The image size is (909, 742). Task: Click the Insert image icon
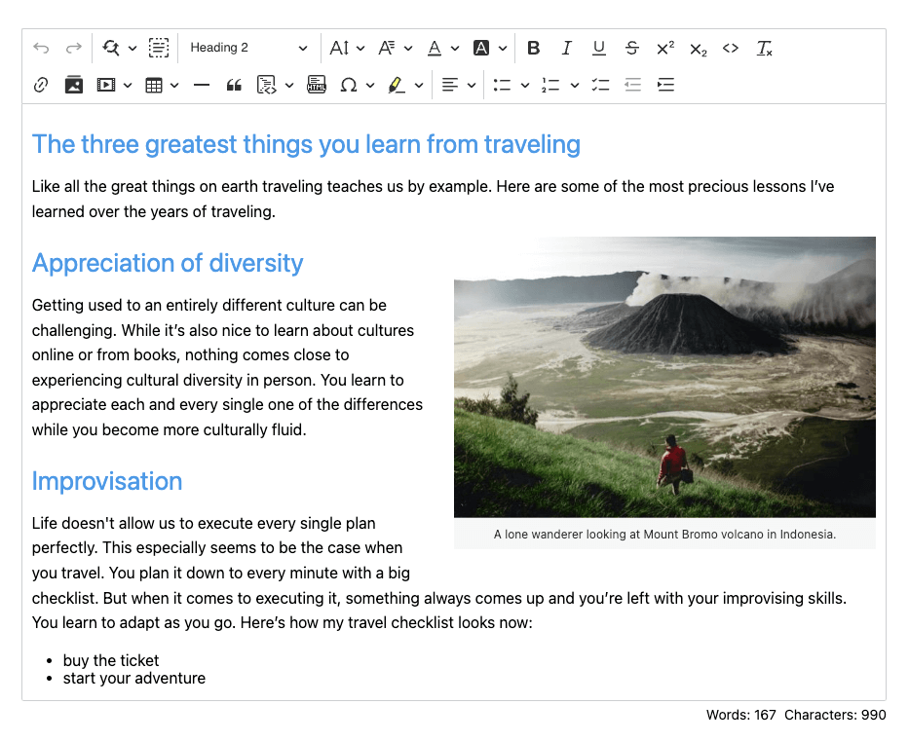(x=73, y=85)
